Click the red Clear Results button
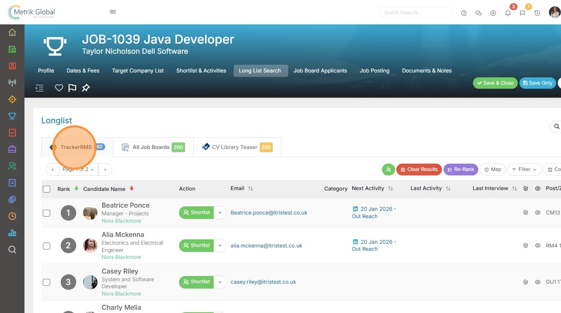Viewport: 561px width, 313px height. coord(419,169)
